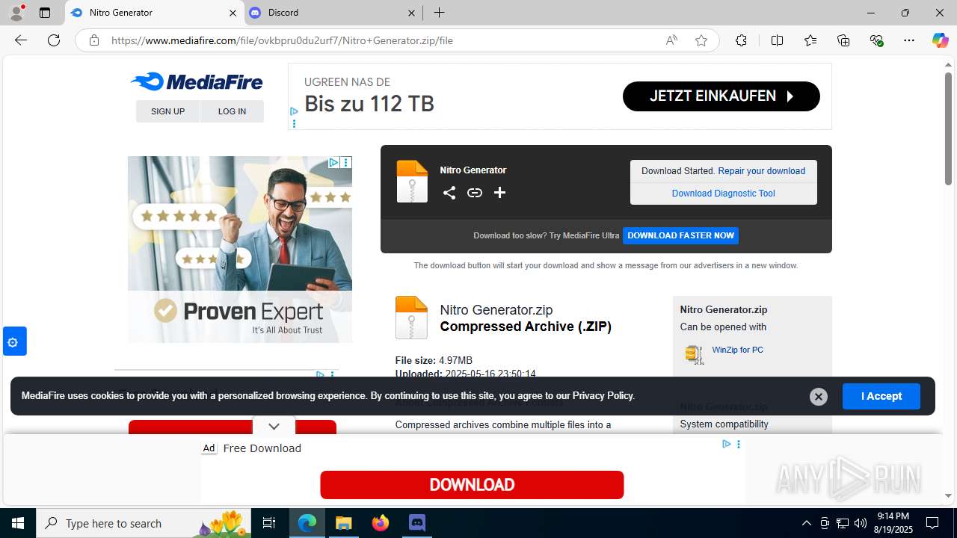The image size is (957, 538).
Task: Open the tab actions menu icon
Action: (x=45, y=13)
